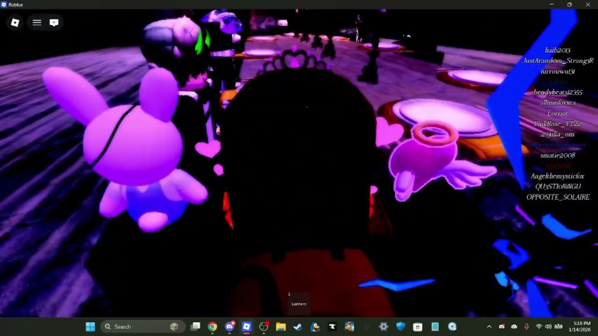Open the hamburger menu in Roblox
This screenshot has width=598, height=336.
coord(37,22)
